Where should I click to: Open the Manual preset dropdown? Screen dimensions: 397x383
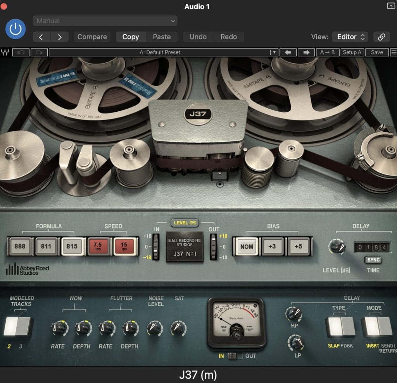point(105,21)
